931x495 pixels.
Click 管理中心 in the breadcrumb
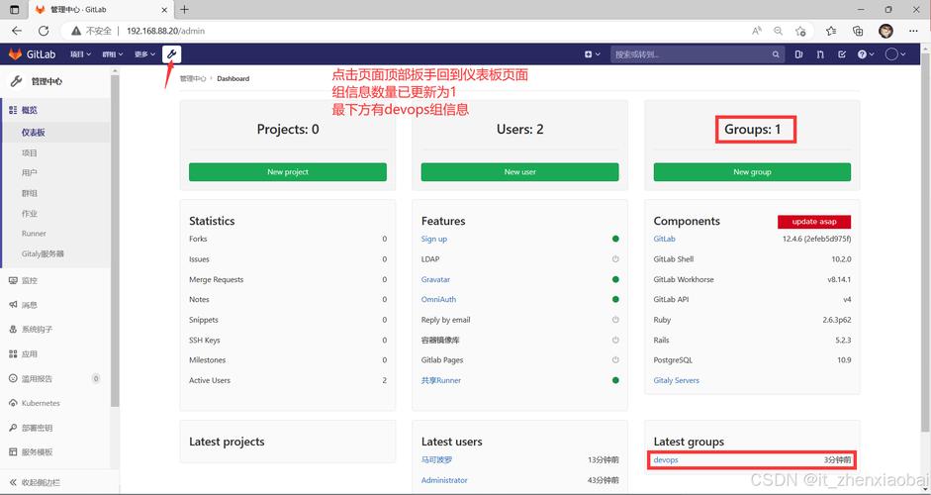[193, 78]
